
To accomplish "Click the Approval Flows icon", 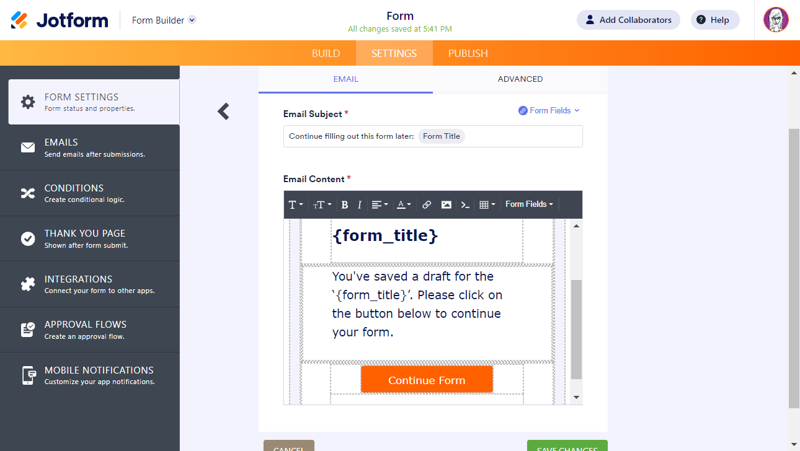I will (28, 330).
